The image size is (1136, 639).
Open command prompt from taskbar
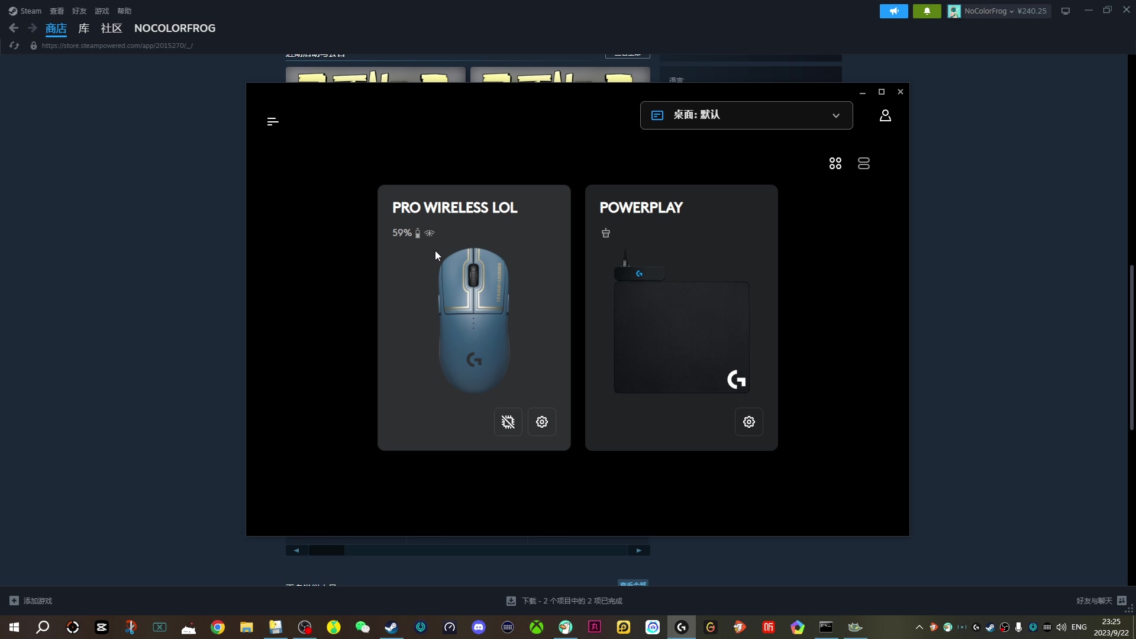(x=826, y=627)
